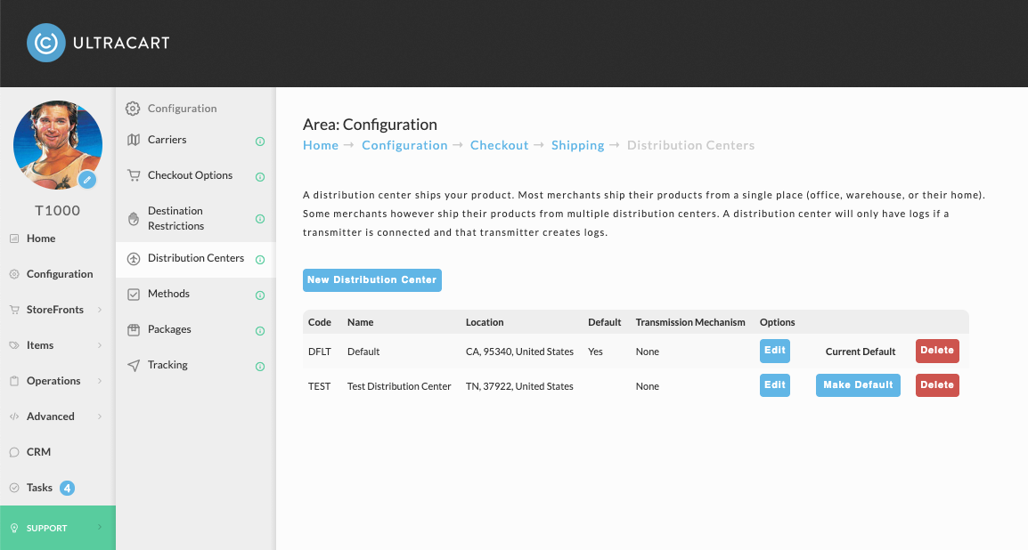Expand the Advanced menu arrow
The image size is (1028, 550).
coord(100,417)
